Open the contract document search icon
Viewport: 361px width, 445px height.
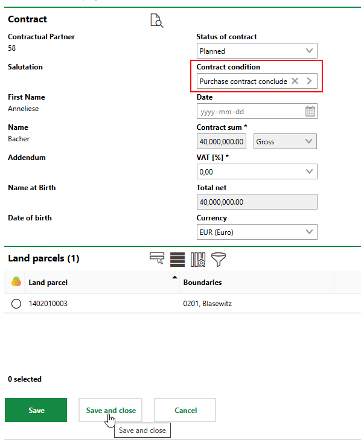tap(157, 21)
